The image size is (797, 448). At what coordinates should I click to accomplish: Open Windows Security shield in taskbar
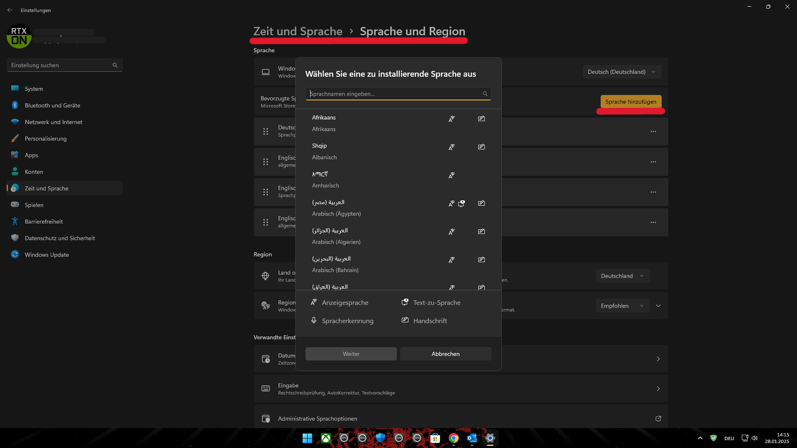pos(380,438)
